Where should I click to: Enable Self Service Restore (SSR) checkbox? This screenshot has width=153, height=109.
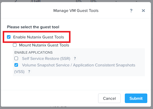click(x=16, y=58)
